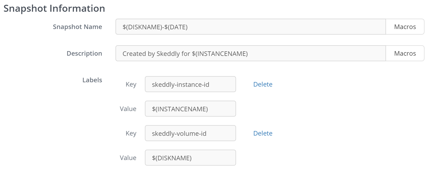
Task: Open Macros for the Description field
Action: point(405,53)
